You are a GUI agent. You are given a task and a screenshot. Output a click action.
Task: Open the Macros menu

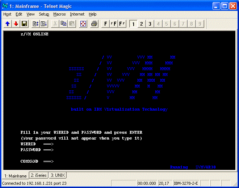click(59, 14)
